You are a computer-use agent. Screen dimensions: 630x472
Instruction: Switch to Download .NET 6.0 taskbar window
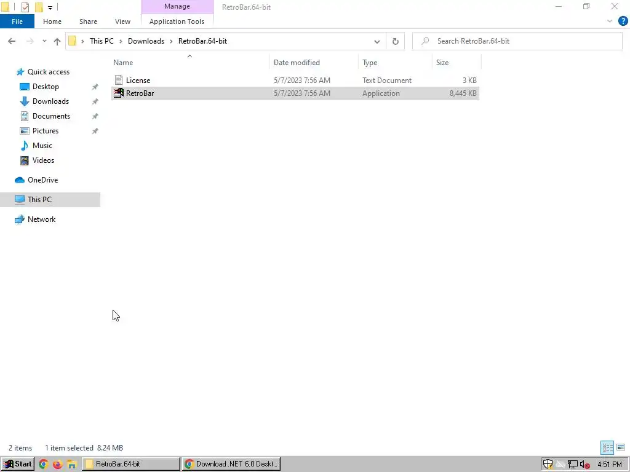point(231,464)
